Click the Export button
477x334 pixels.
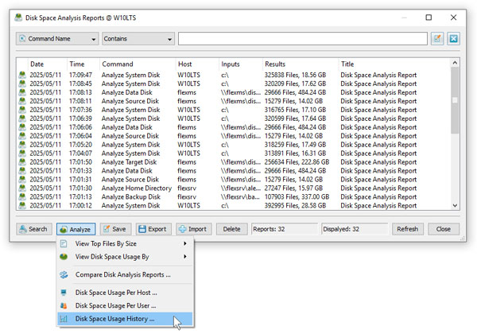pos(153,229)
